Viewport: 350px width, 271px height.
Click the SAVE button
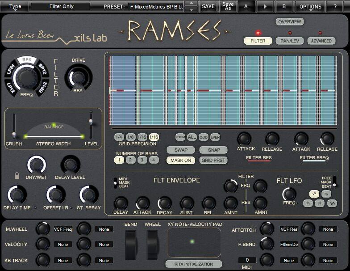tap(208, 6)
